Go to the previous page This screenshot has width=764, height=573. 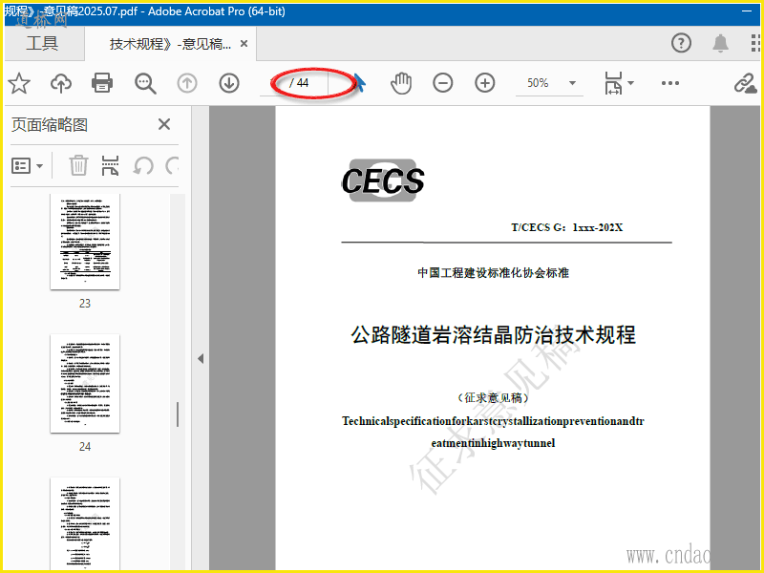[187, 83]
